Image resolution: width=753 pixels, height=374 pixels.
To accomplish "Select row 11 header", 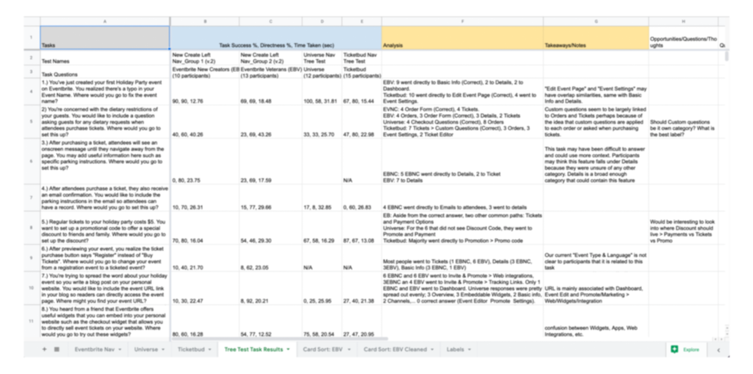I will click(32, 321).
